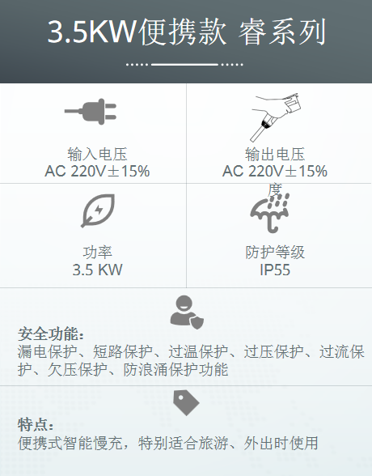Click the 防护等级 label
372x476 pixels.
point(275,253)
